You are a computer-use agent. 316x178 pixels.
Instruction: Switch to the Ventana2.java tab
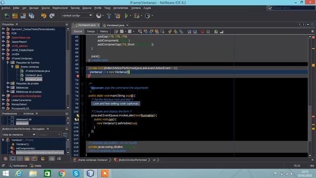pyautogui.click(x=116, y=25)
